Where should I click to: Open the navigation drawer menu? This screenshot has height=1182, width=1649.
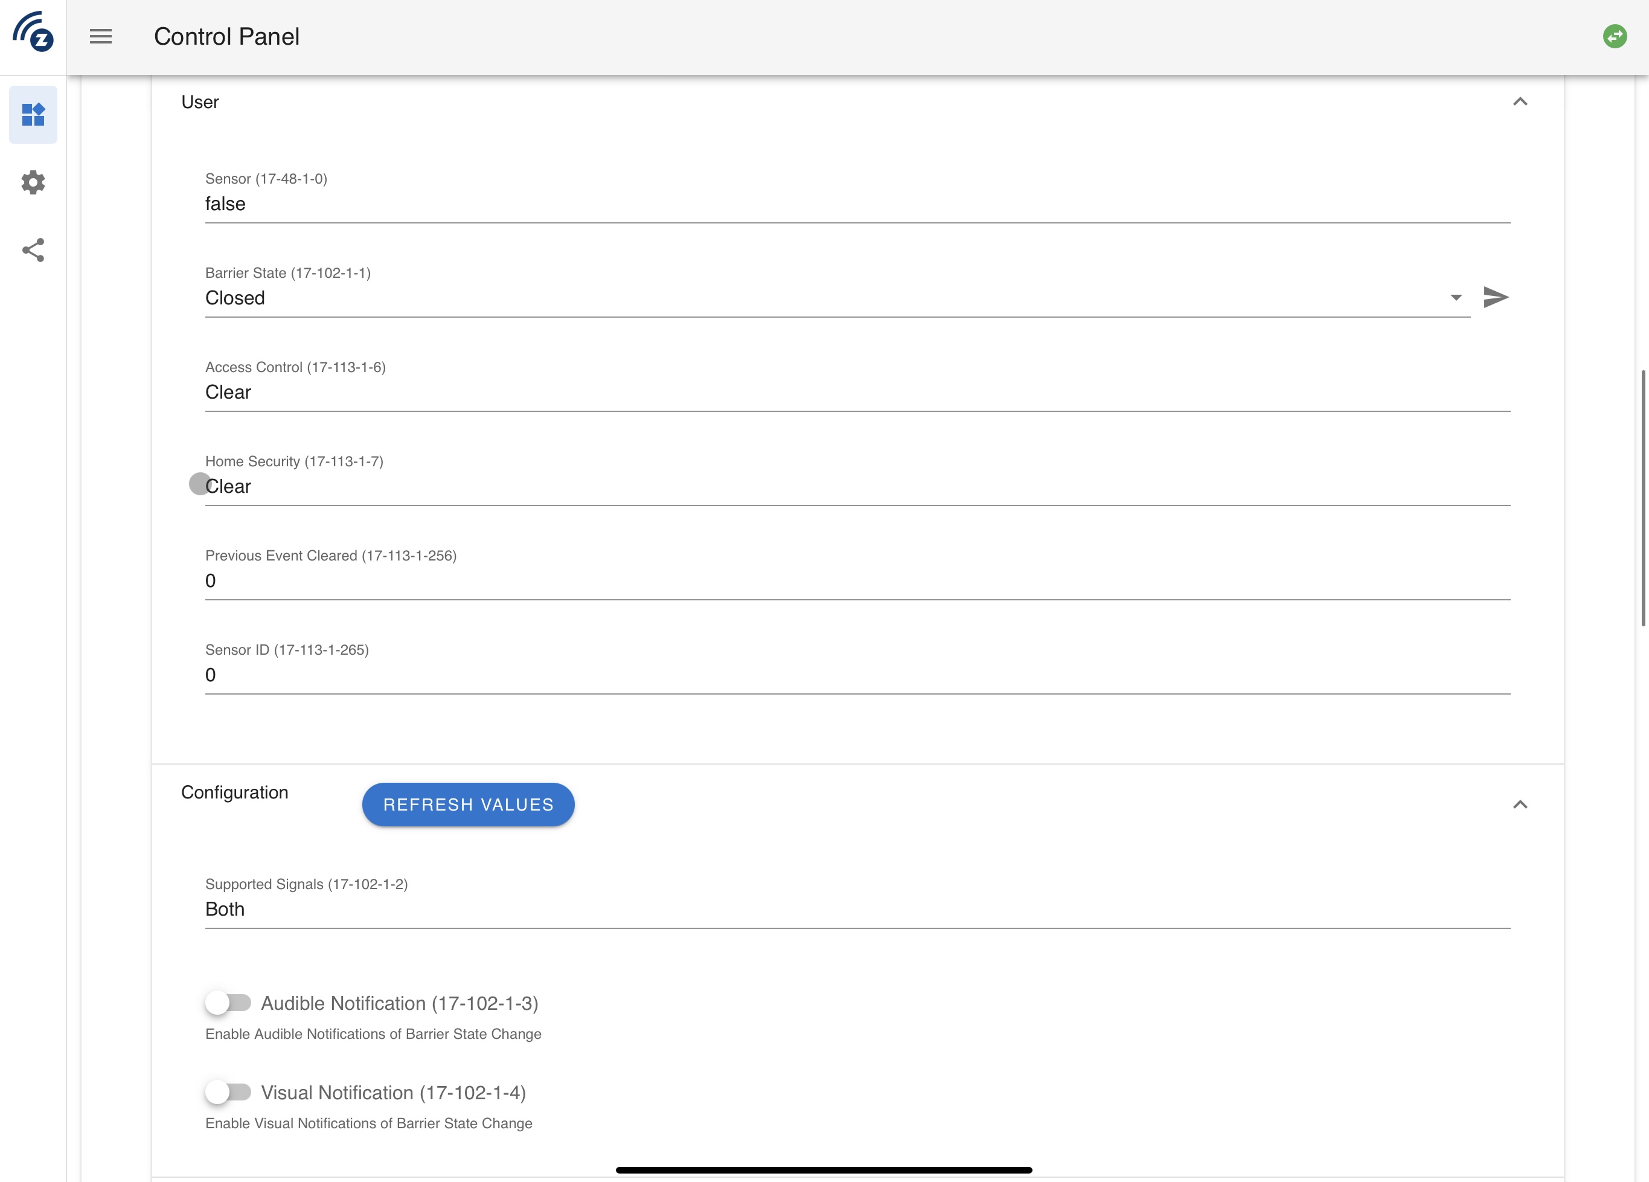pyautogui.click(x=100, y=36)
